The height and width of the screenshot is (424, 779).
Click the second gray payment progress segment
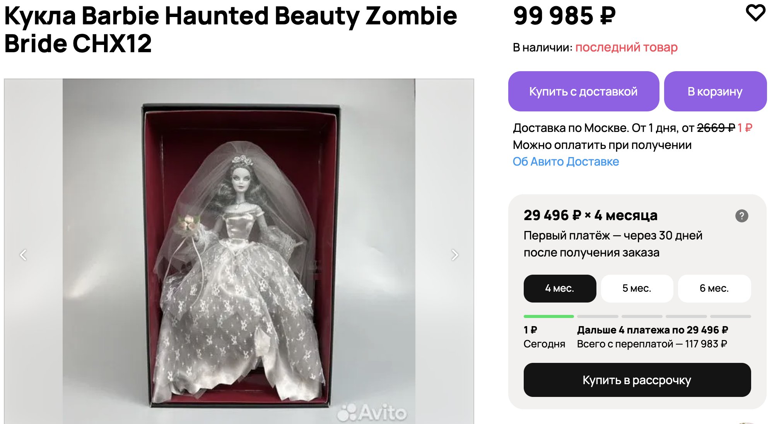pyautogui.click(x=598, y=316)
